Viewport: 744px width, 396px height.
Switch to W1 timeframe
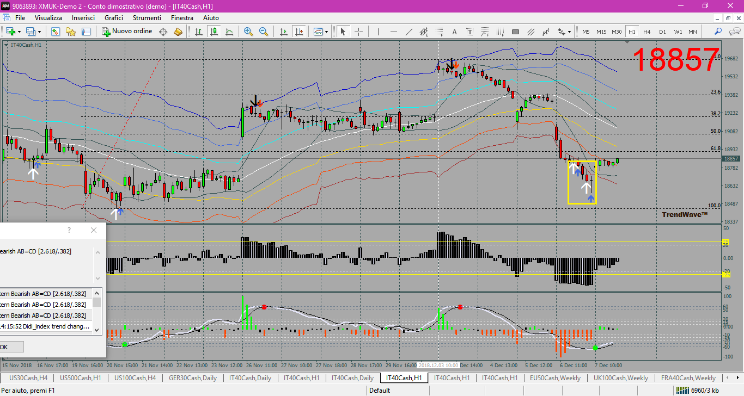tap(678, 32)
